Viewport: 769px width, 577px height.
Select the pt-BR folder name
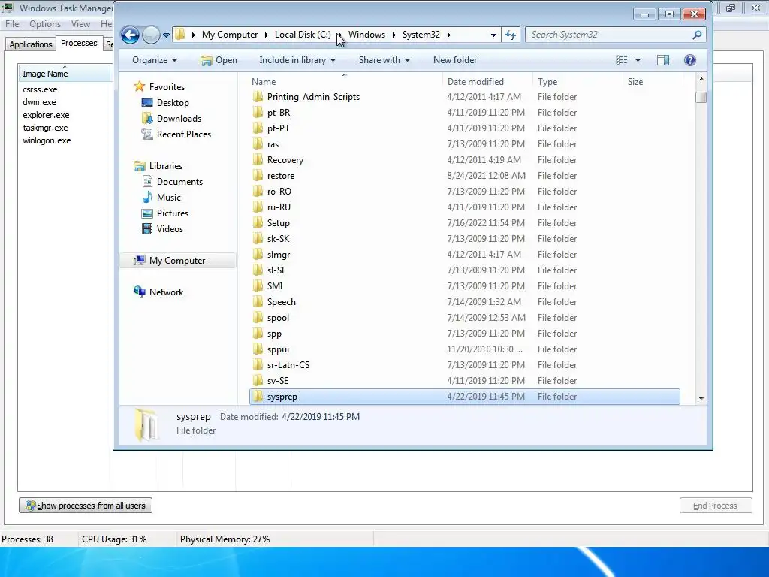(279, 113)
